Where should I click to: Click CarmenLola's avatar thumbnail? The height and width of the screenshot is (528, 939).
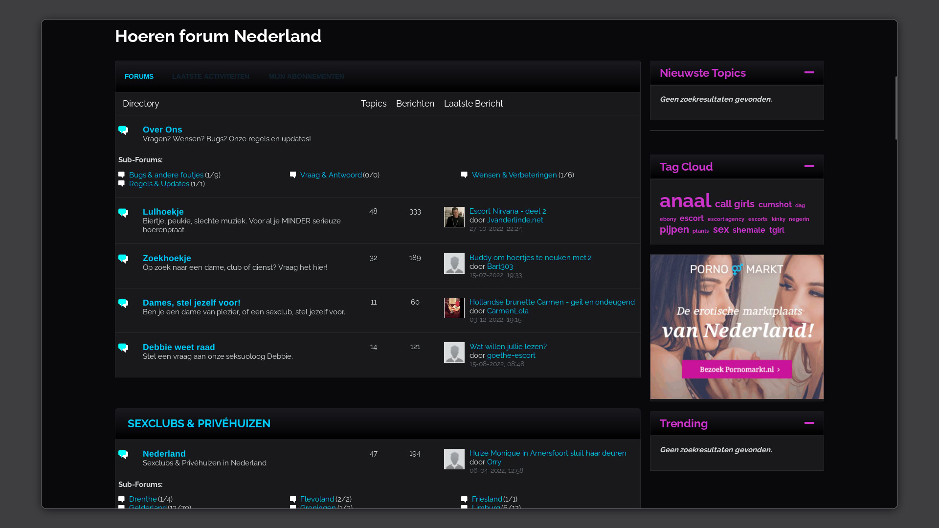click(x=454, y=308)
